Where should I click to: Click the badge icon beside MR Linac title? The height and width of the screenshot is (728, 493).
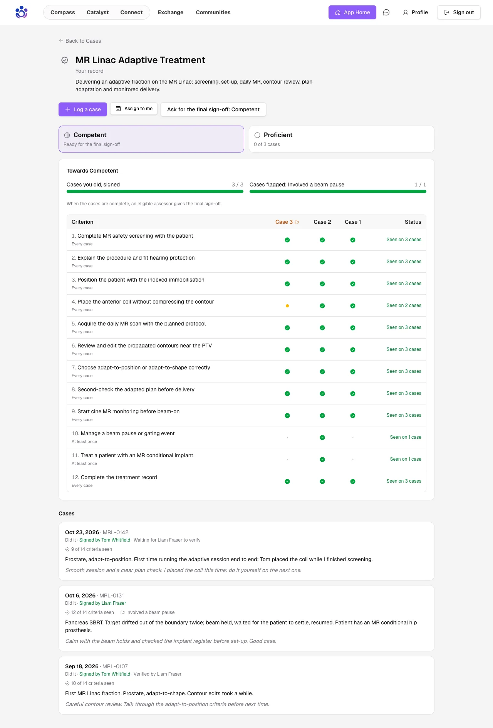tap(65, 60)
